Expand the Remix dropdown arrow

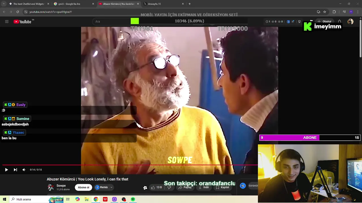pos(111,187)
